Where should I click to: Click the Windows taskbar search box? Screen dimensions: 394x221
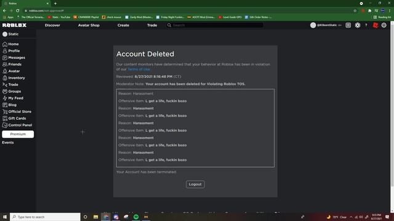tap(45, 217)
